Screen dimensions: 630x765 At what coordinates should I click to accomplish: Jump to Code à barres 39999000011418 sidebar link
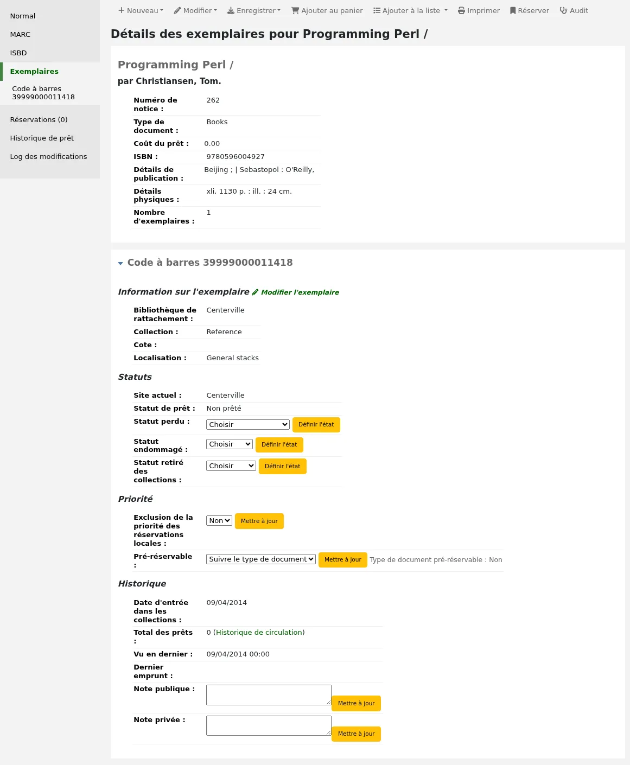(43, 93)
